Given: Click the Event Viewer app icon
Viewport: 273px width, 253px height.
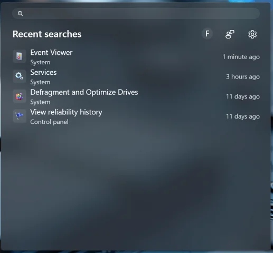Looking at the screenshot, I should click(x=20, y=56).
